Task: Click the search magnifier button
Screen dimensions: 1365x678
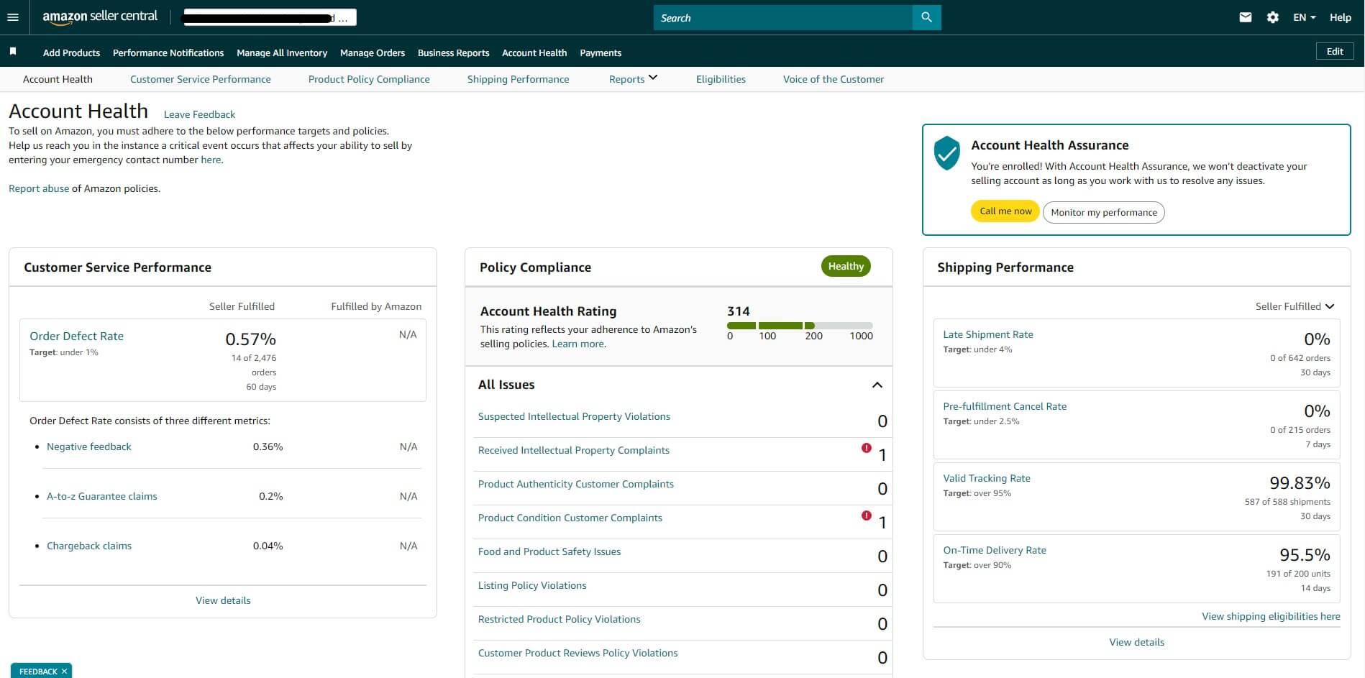Action: point(926,17)
